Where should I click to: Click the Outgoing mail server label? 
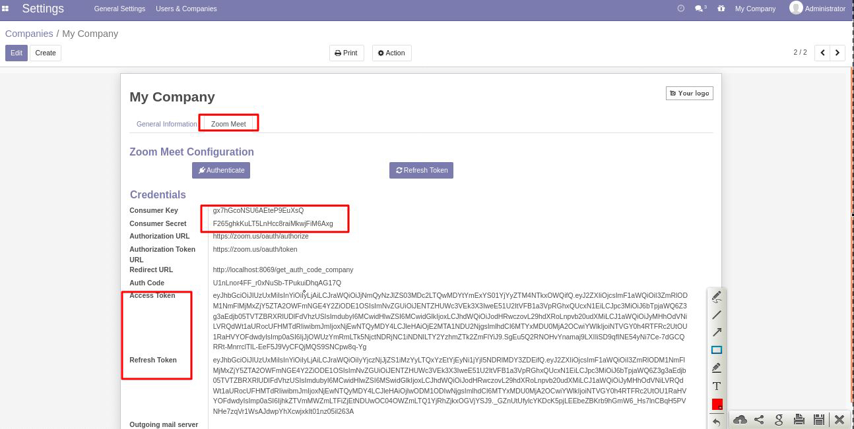(164, 424)
